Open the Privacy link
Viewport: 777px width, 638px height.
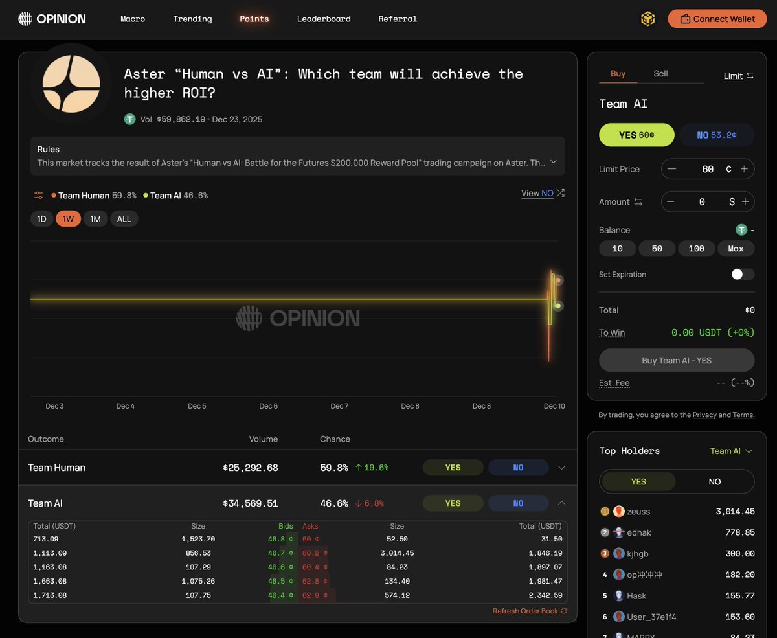(704, 415)
